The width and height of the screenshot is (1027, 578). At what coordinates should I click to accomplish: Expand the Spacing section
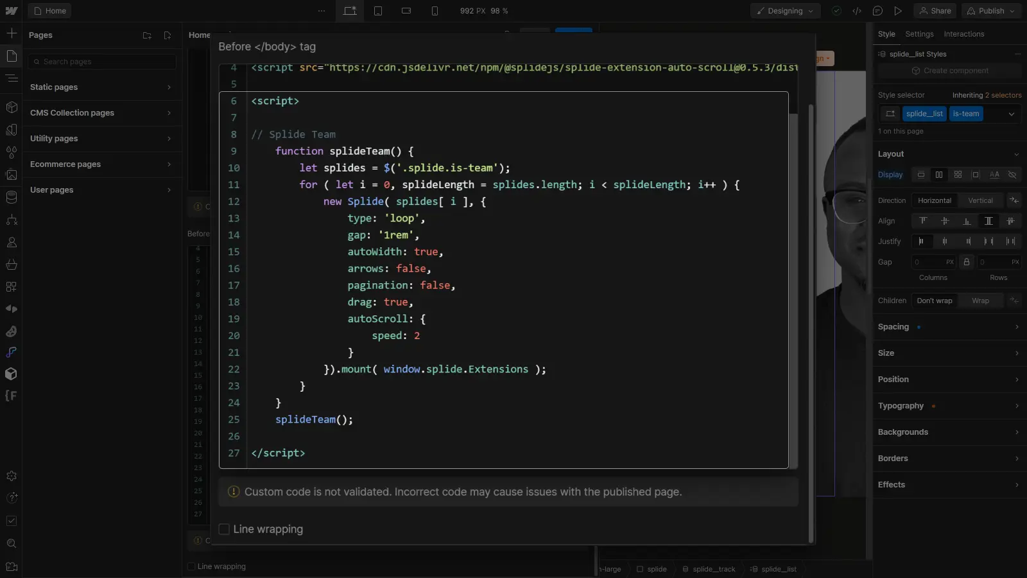[949, 327]
